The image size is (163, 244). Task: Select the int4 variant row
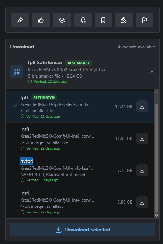pos(80,202)
